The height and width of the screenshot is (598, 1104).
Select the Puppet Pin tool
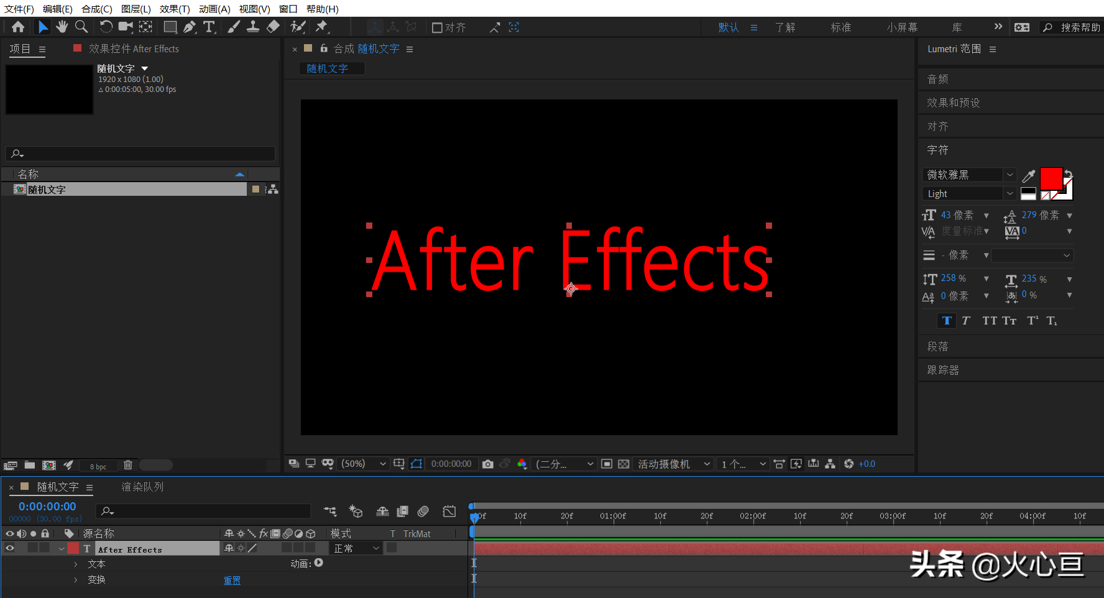(x=322, y=27)
